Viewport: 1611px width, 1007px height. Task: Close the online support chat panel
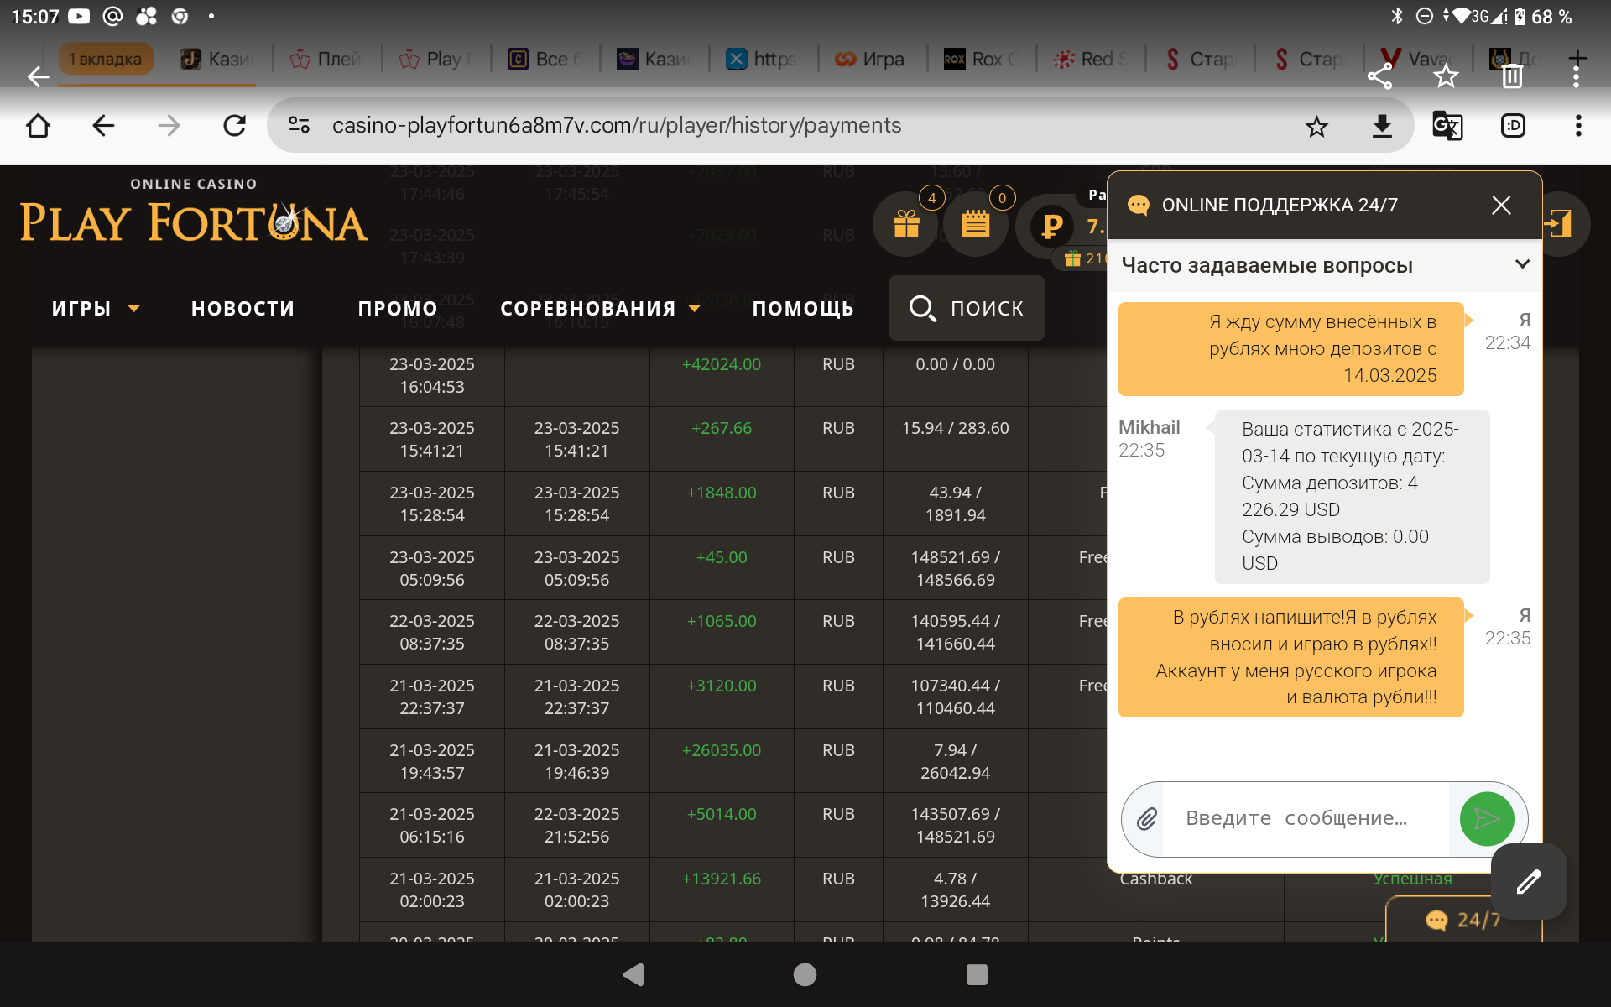click(1501, 205)
